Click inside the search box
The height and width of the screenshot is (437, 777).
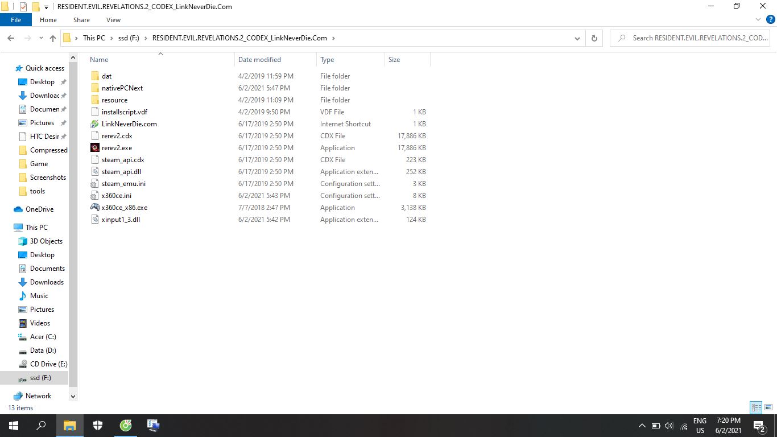point(694,38)
